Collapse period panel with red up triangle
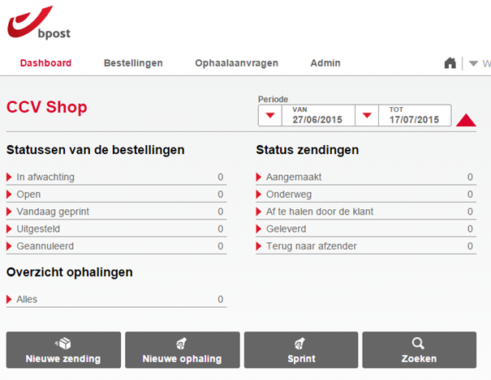 [x=466, y=121]
